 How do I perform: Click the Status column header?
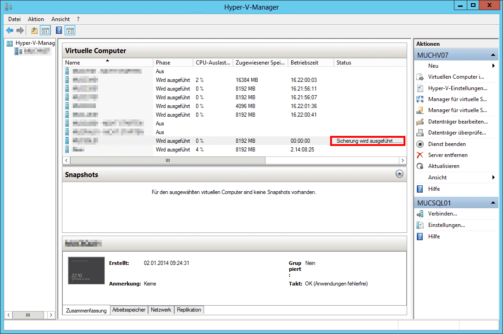point(370,62)
